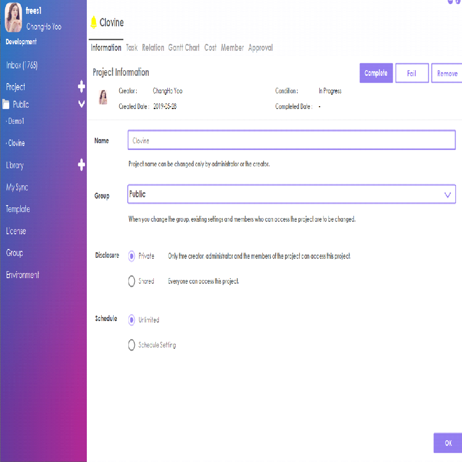
Task: Click the OK button at bottom
Action: (x=447, y=443)
